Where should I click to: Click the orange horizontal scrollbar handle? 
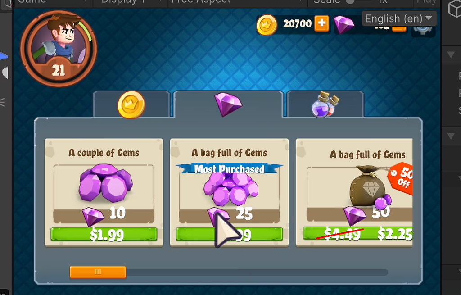pos(98,272)
